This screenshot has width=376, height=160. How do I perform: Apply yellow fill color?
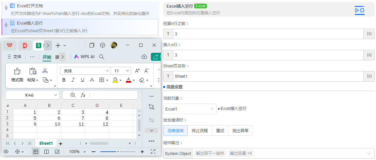[x=115, y=80]
